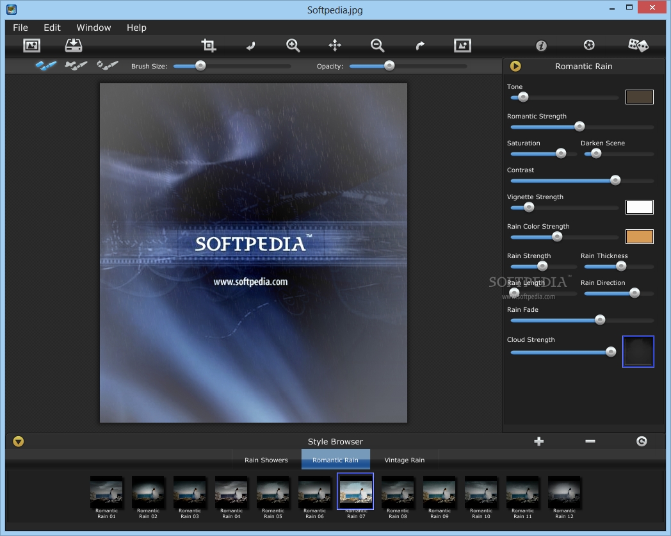Click the dice randomize icon
This screenshot has height=536, width=671.
click(x=638, y=45)
